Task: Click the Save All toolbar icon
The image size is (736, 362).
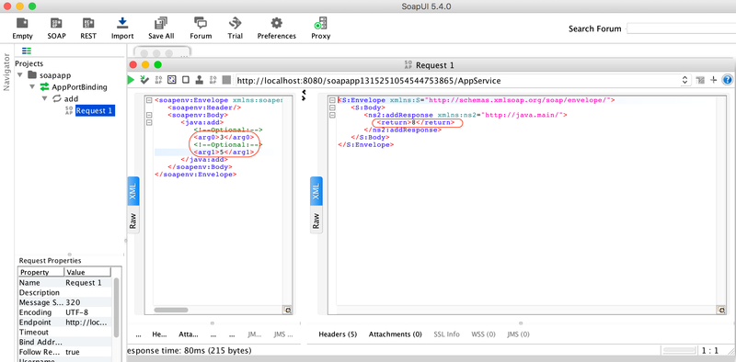Action: (x=161, y=28)
